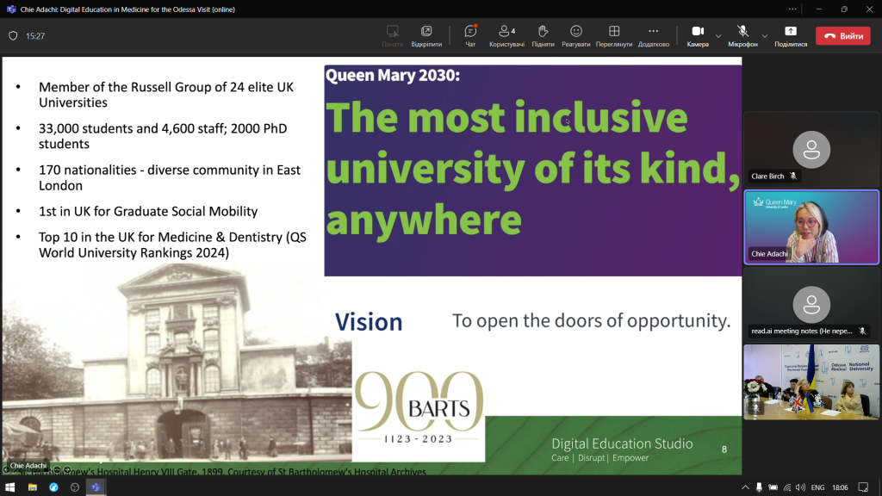Open the Реагувати reactions menu

[575, 36]
